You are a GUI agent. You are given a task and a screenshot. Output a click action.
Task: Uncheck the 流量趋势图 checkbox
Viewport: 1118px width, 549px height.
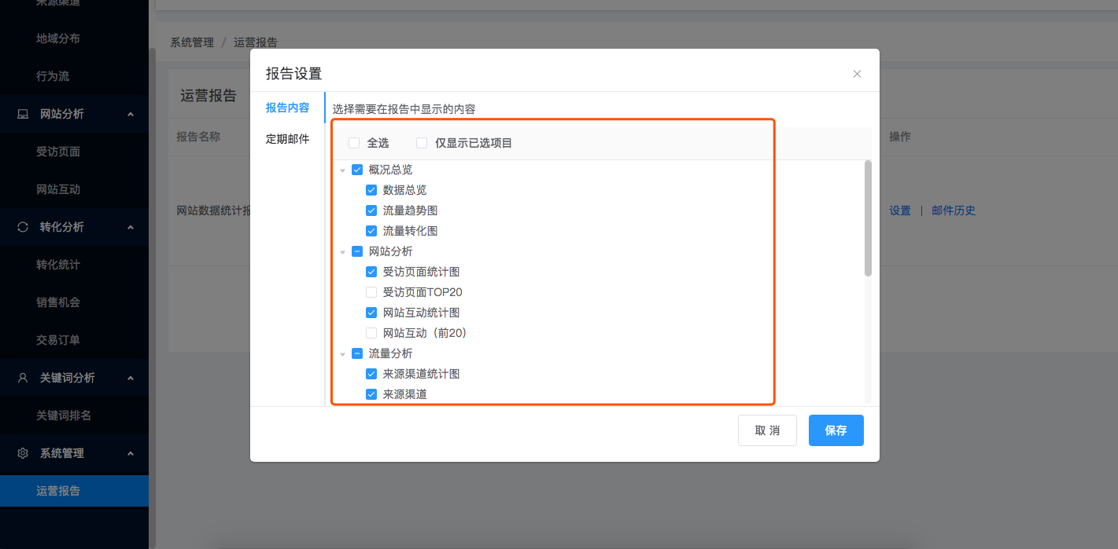click(x=371, y=210)
